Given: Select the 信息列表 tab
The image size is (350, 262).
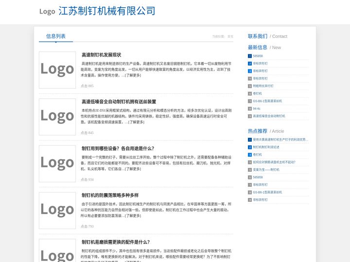Looking at the screenshot, I should 56,36.
